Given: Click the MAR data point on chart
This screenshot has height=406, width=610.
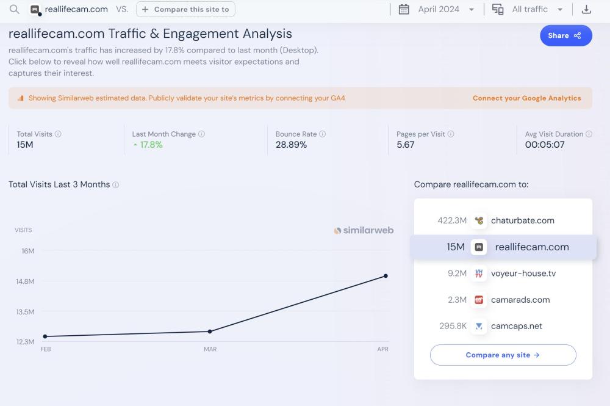Looking at the screenshot, I should coord(210,332).
